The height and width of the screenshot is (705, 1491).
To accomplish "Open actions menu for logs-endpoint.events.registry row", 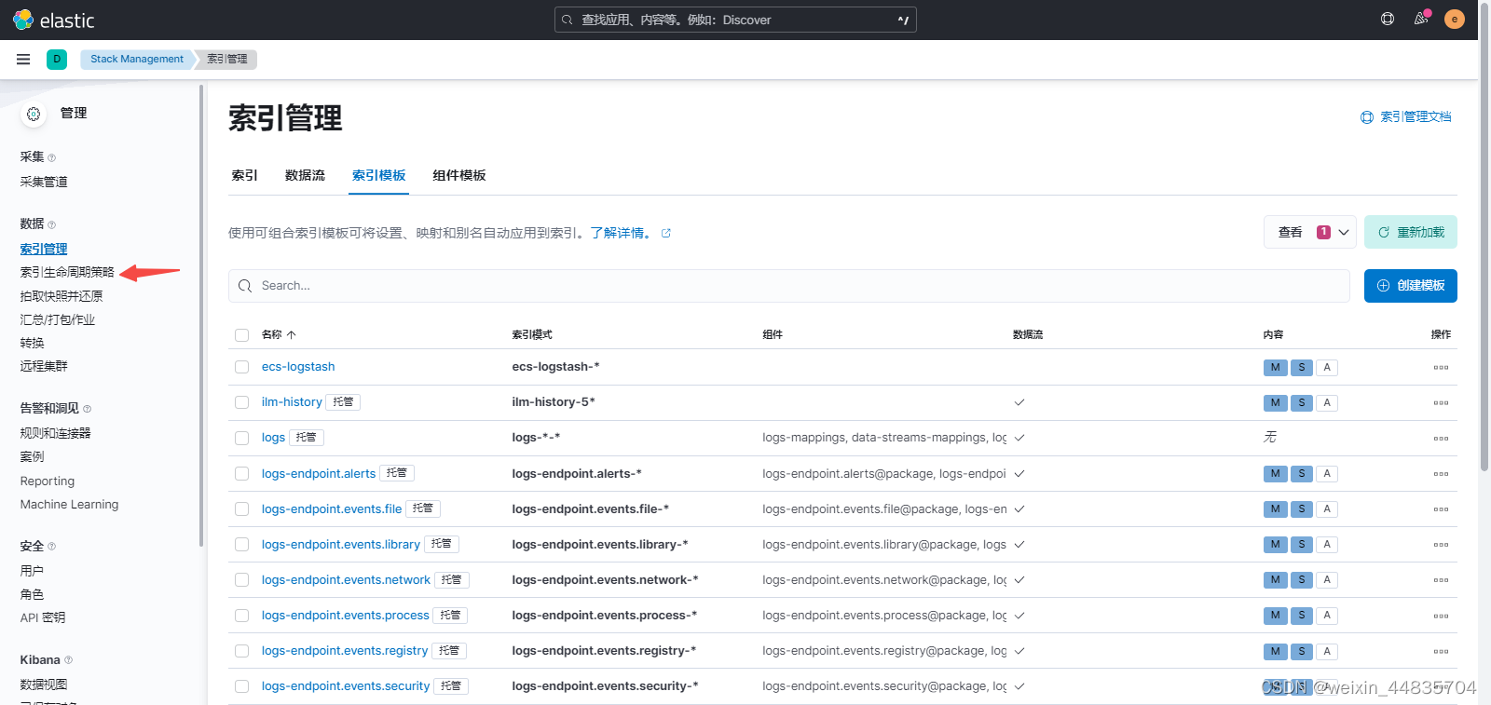I will (x=1441, y=651).
